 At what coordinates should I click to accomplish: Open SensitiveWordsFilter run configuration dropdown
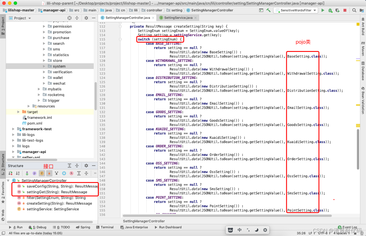(296, 10)
